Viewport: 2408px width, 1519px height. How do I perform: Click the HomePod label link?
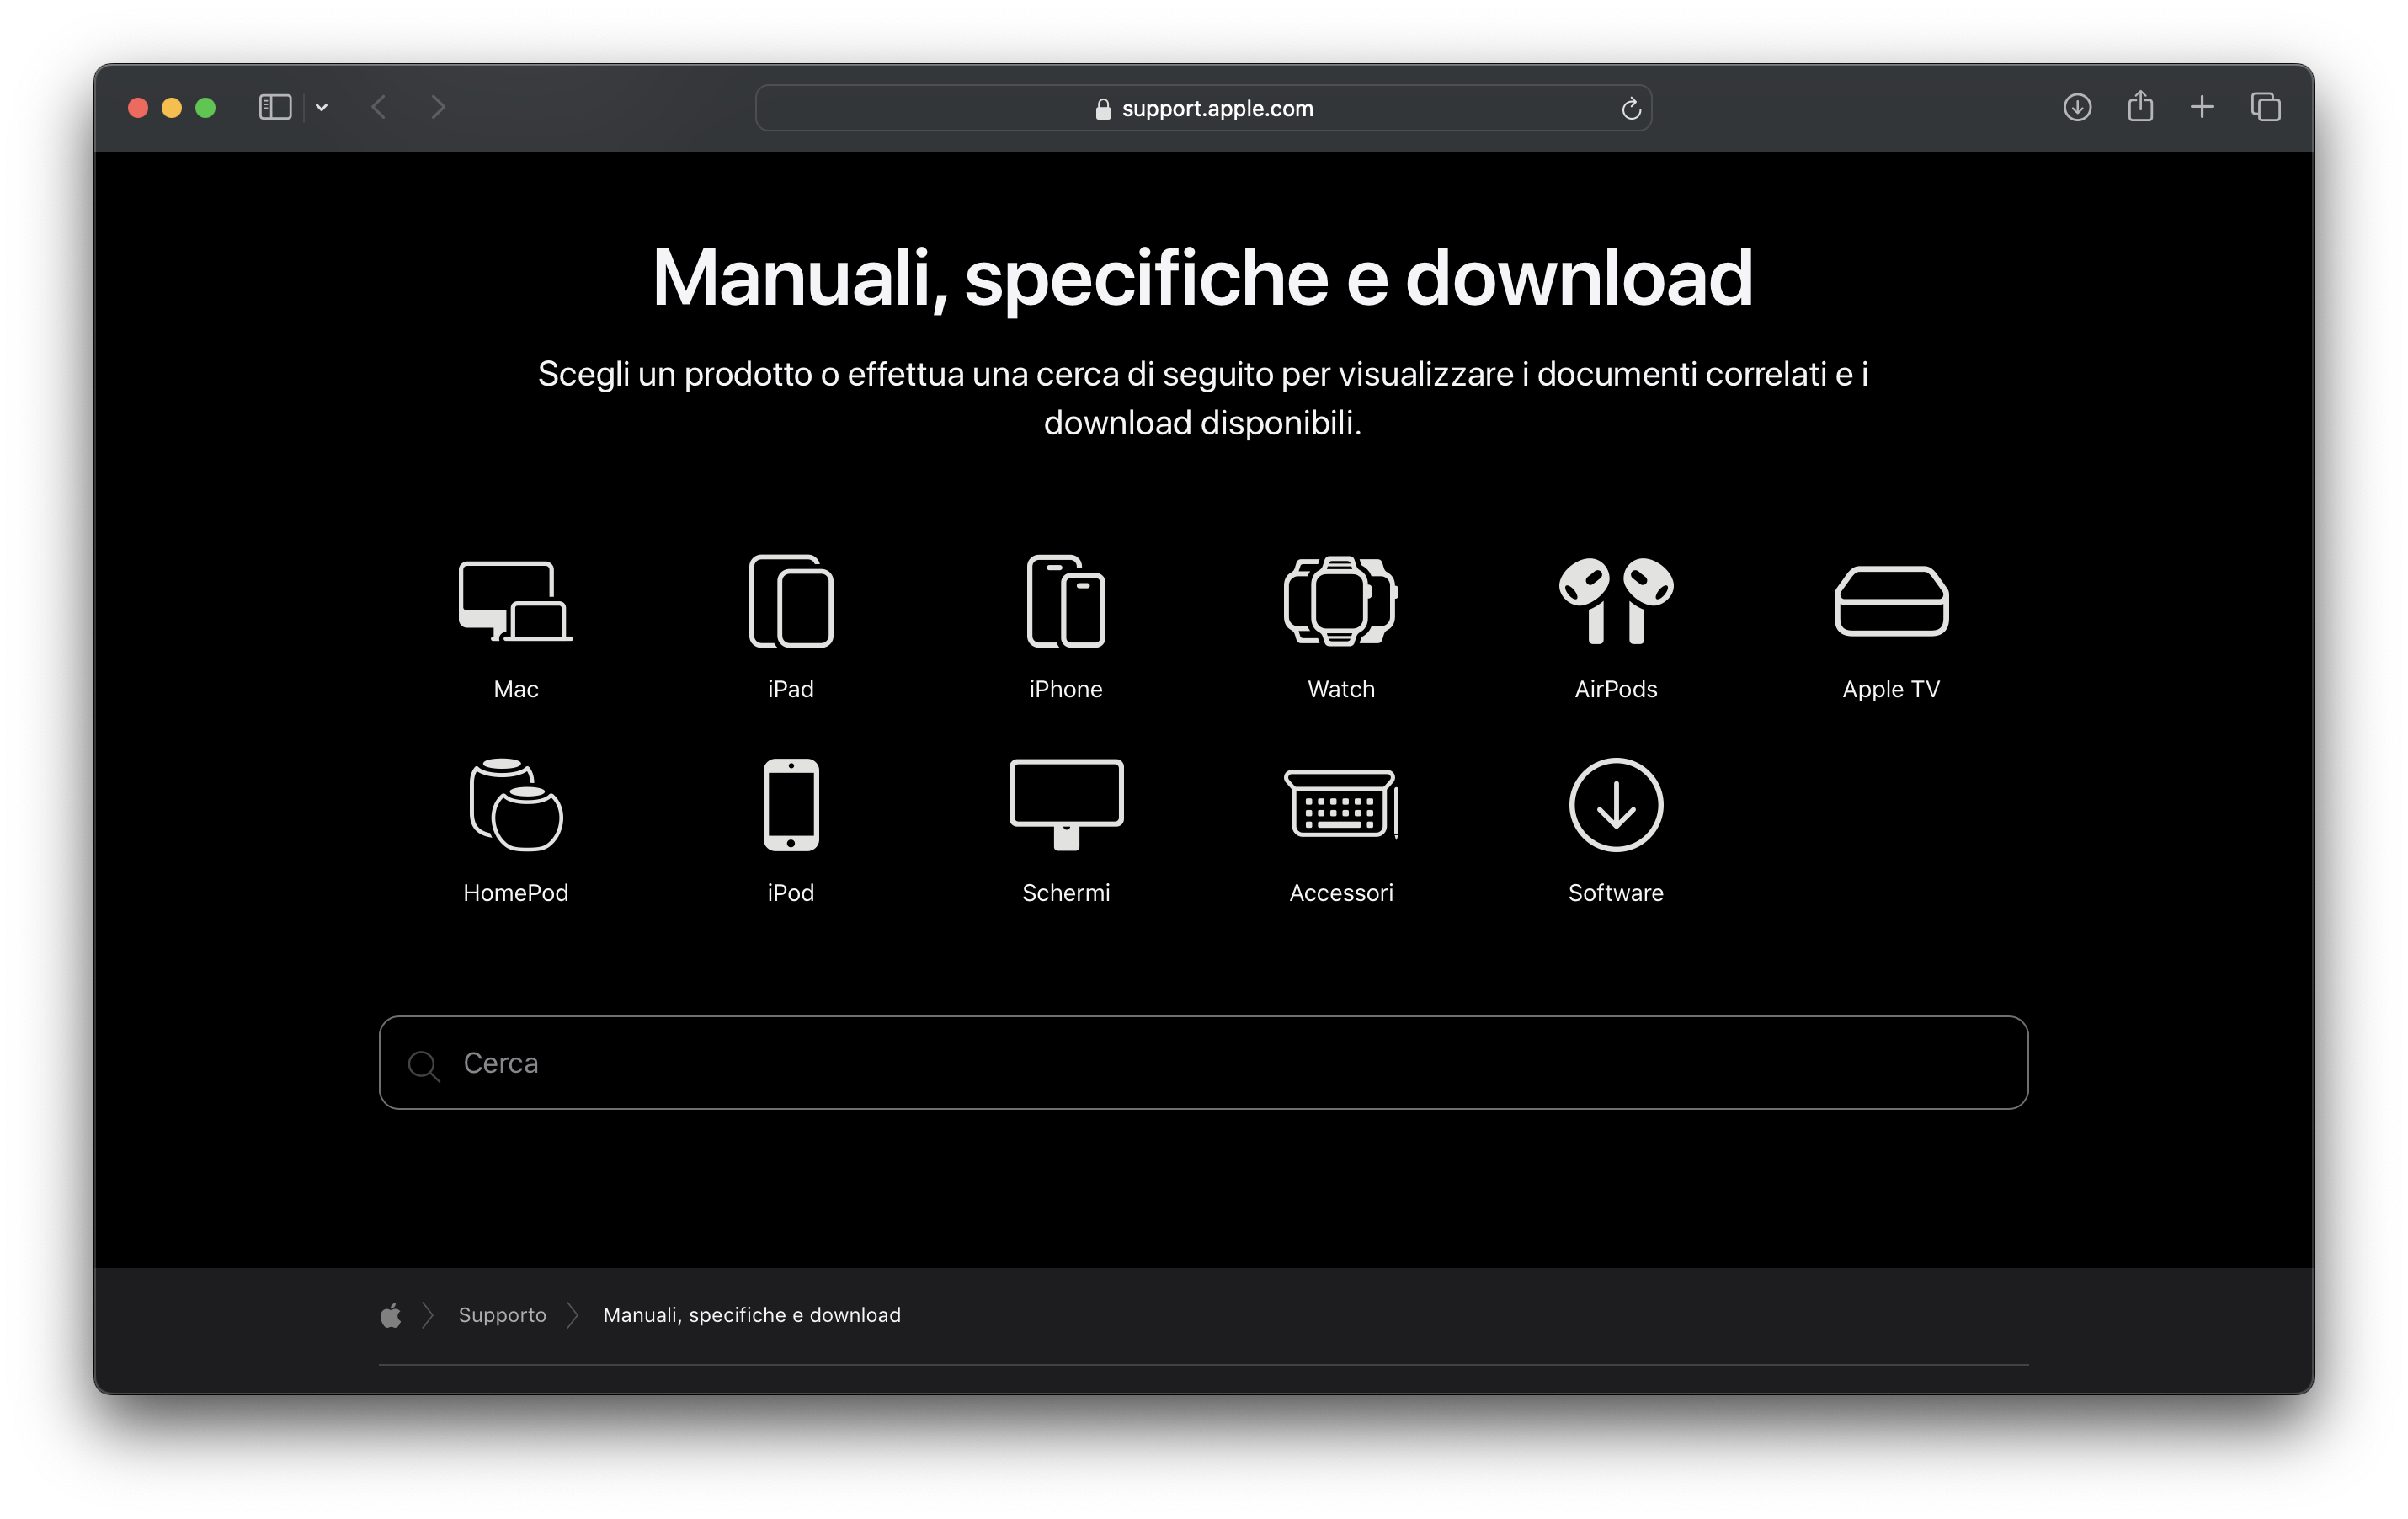pyautogui.click(x=515, y=893)
